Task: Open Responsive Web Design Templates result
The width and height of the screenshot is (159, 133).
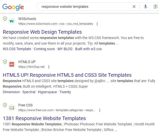Action: pos(42,32)
